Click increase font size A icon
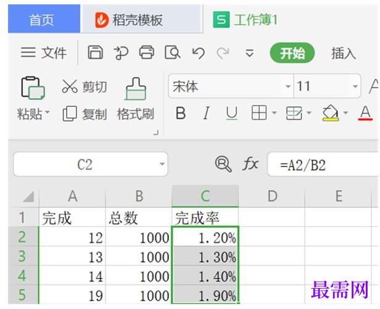 point(373,86)
